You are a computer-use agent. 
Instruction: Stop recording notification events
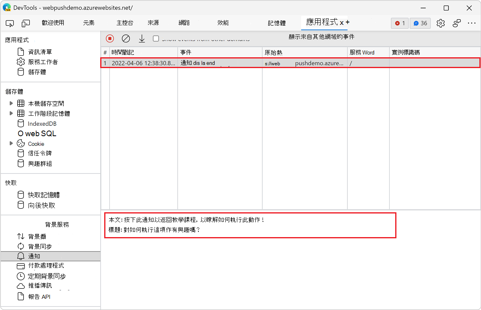[x=109, y=38]
